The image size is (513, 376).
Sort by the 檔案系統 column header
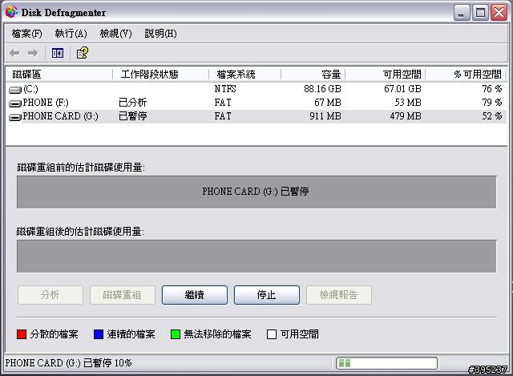244,75
